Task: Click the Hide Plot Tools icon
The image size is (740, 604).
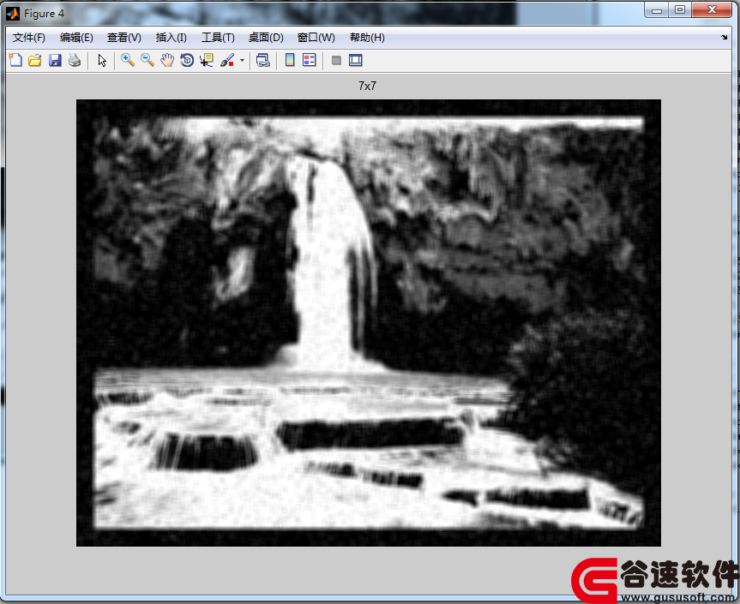Action: pyautogui.click(x=336, y=60)
